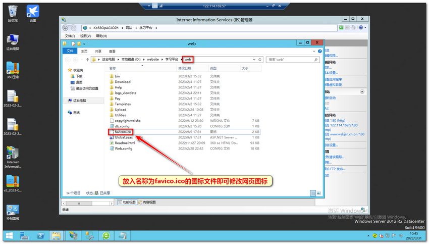Click the Up arrow in Explorer navigation
This screenshot has width=429, height=244.
coord(86,60)
